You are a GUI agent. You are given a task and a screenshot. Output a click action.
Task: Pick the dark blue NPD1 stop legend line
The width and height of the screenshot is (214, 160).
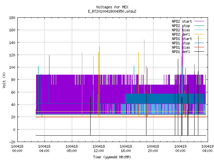click(x=199, y=43)
